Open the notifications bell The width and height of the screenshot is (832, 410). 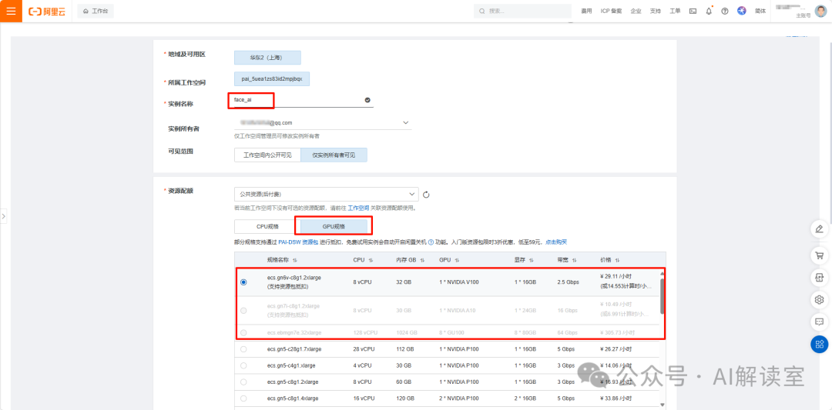click(x=709, y=11)
